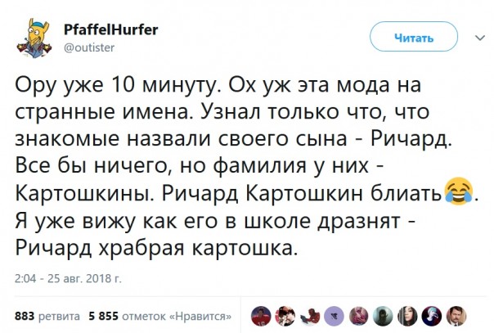Open the 5 855 отметок «Нравится» list

tap(159, 315)
